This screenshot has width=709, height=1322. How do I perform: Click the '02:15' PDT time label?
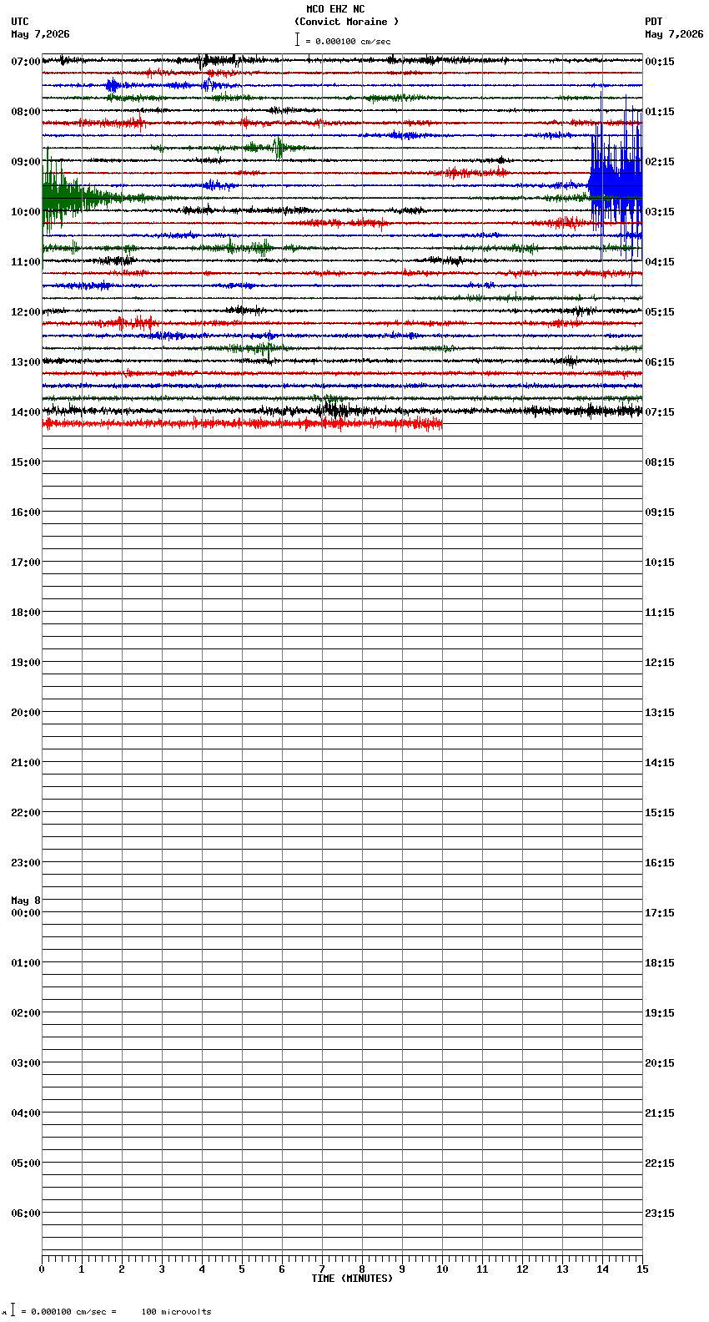tap(660, 162)
